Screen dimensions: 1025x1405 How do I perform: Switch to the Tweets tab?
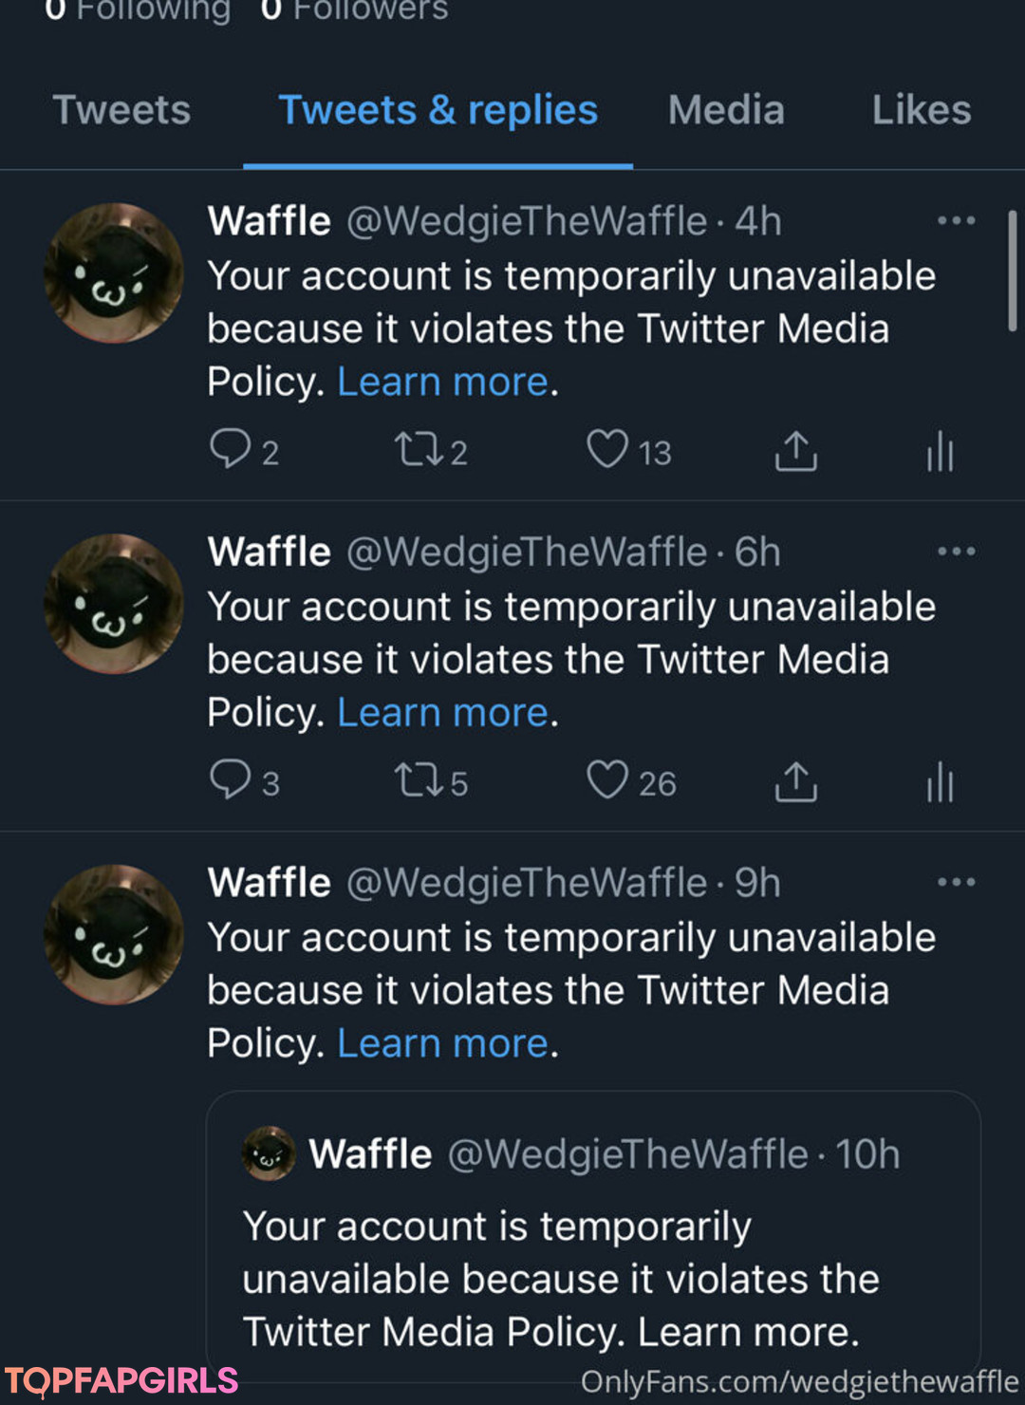(x=121, y=110)
